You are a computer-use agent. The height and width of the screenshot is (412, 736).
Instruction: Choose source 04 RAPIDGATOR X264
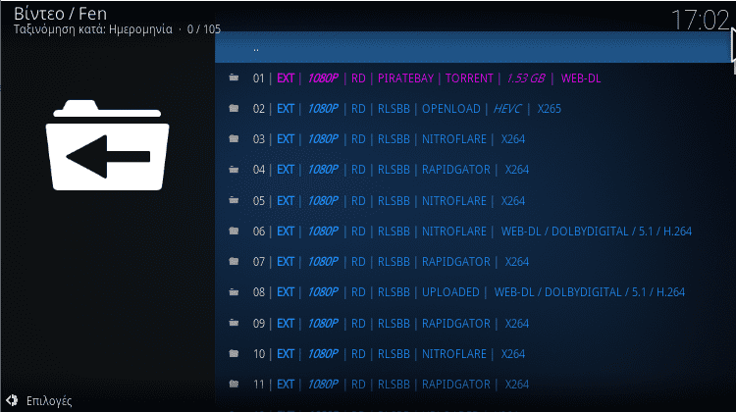(x=474, y=170)
